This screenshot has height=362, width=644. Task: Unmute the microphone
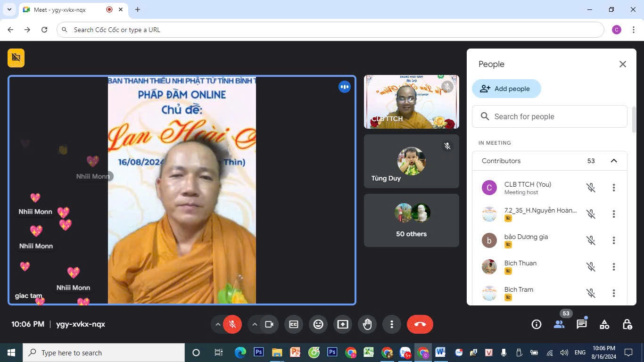pos(232,324)
